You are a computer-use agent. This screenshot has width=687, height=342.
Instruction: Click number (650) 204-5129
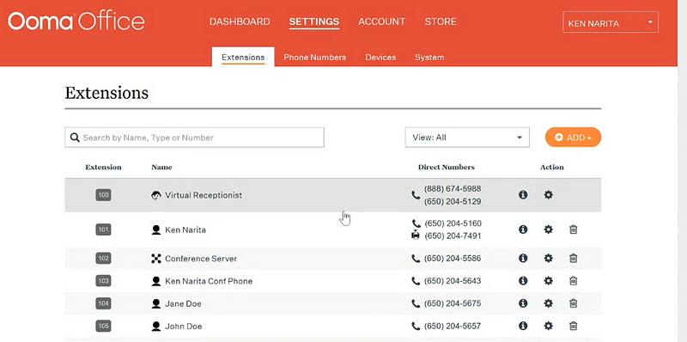pyautogui.click(x=453, y=202)
